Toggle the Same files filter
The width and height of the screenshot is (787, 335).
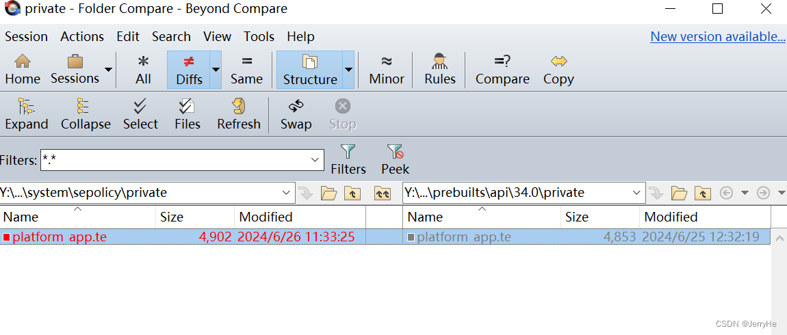click(246, 70)
